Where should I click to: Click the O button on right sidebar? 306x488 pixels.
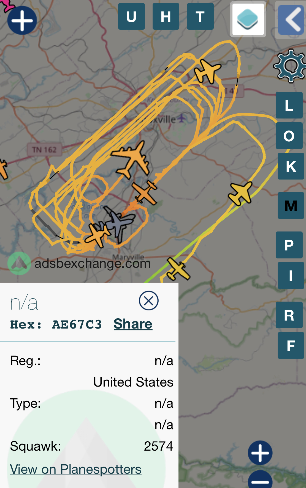click(289, 136)
